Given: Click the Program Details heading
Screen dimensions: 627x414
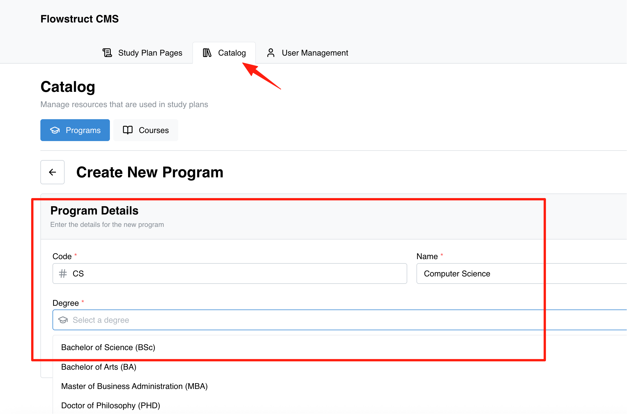Looking at the screenshot, I should click(x=94, y=210).
